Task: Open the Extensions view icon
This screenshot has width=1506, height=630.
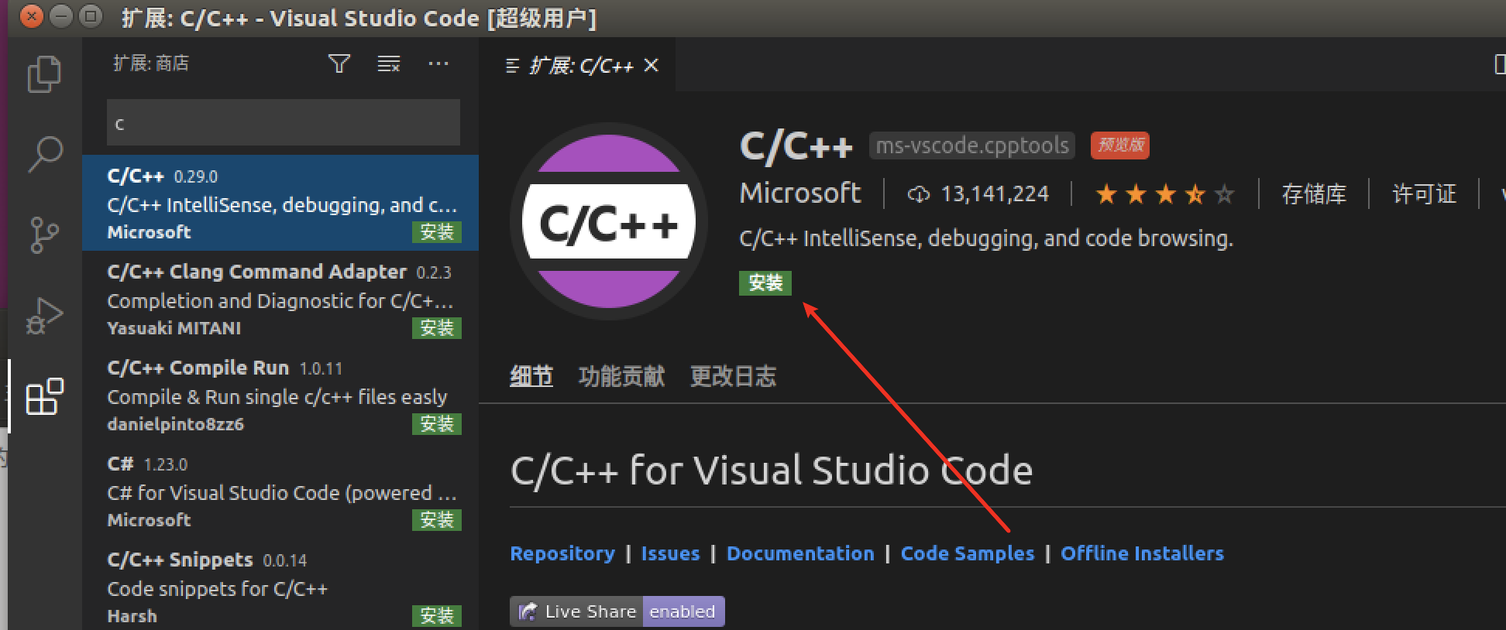Action: 44,397
